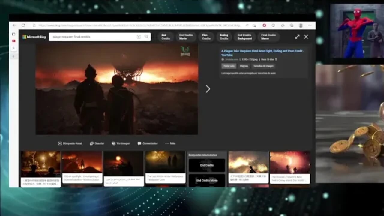This screenshot has width=384, height=216.
Task: Select the End Credits Background suggestion chip
Action: coord(244,37)
